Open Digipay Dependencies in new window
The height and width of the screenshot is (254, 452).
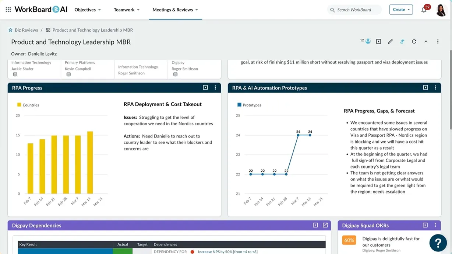tap(325, 225)
